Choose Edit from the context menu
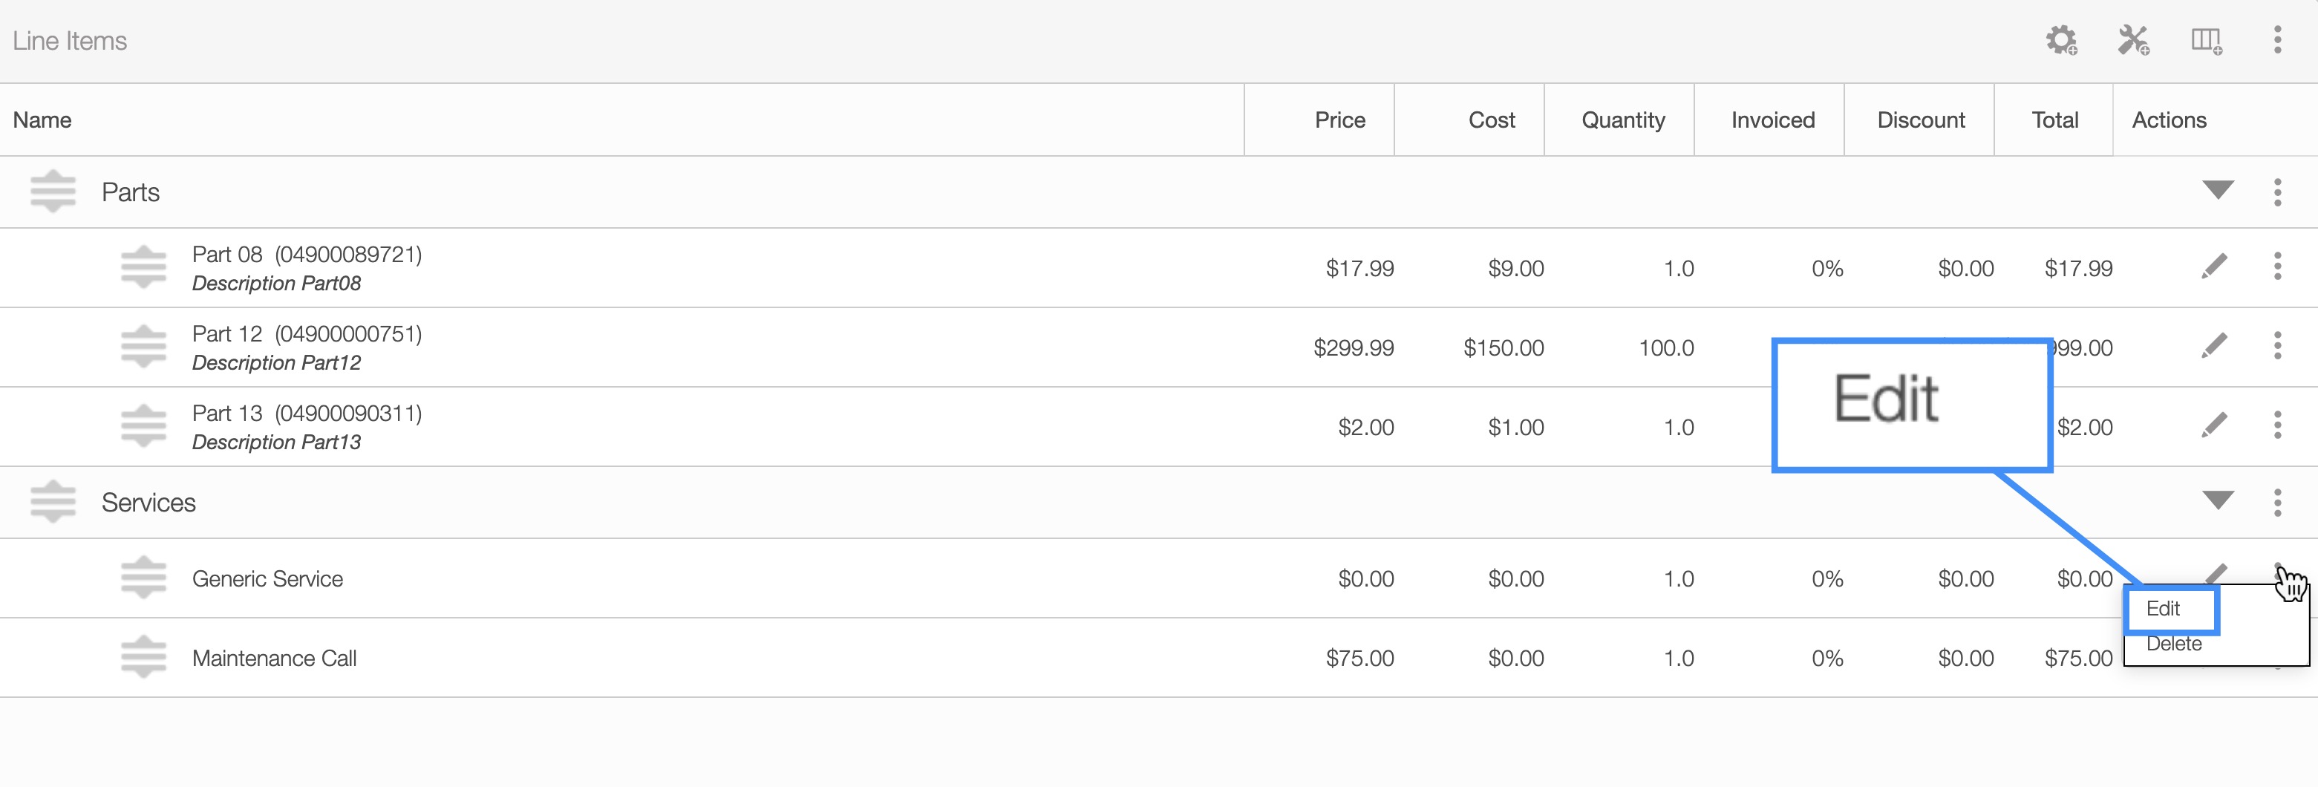Image resolution: width=2318 pixels, height=787 pixels. (2164, 609)
